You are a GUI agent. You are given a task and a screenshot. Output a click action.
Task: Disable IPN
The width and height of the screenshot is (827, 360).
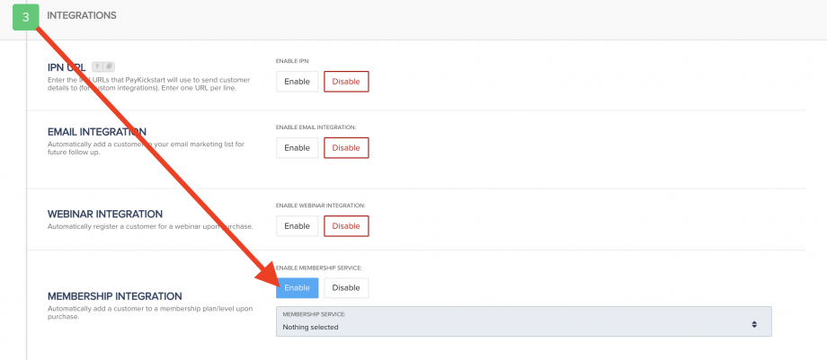(346, 82)
